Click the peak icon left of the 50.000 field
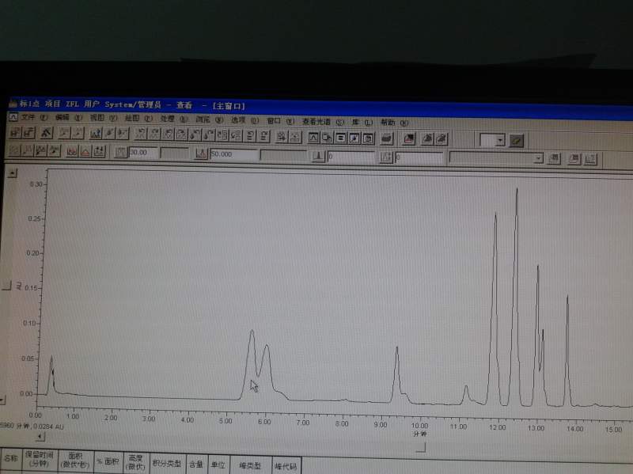This screenshot has width=633, height=474. pos(201,154)
